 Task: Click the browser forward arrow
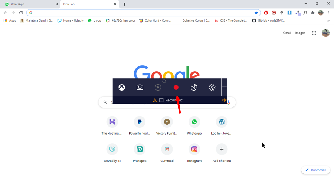pyautogui.click(x=13, y=13)
